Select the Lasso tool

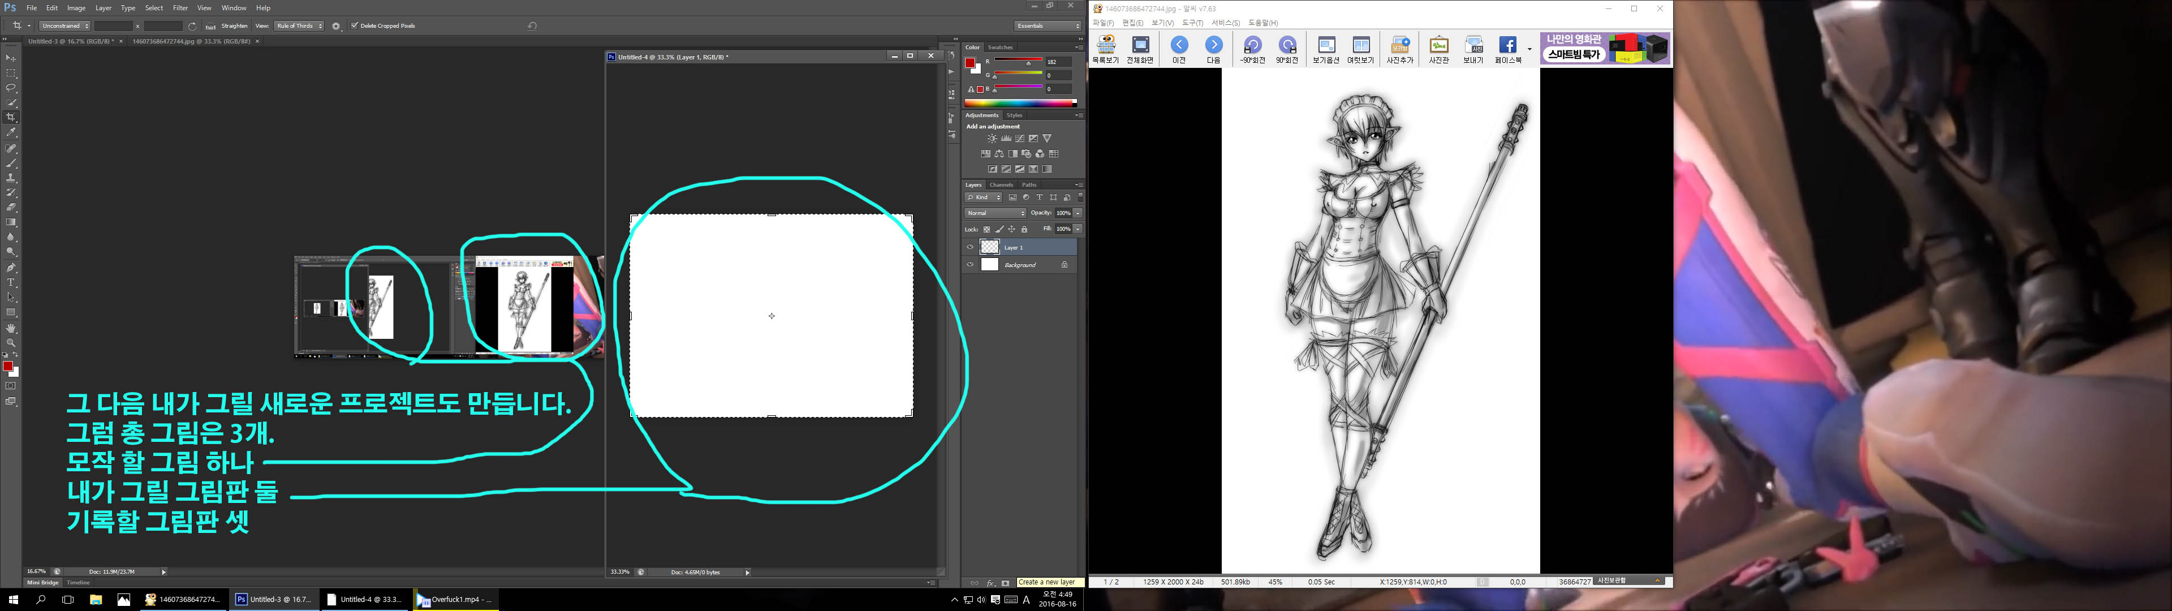pyautogui.click(x=11, y=88)
